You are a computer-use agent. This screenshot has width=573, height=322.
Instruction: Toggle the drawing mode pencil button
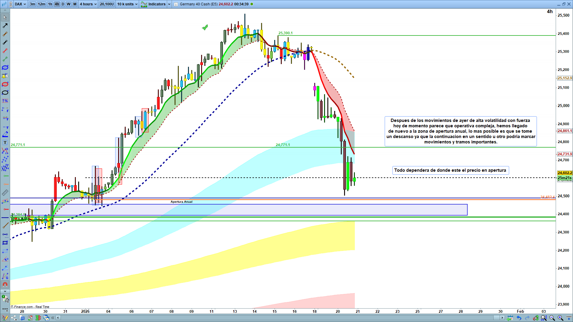5,318
